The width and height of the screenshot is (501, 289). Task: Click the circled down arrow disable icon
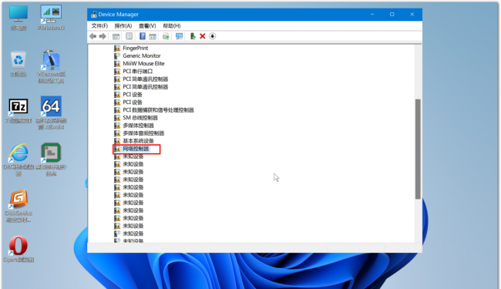click(213, 36)
